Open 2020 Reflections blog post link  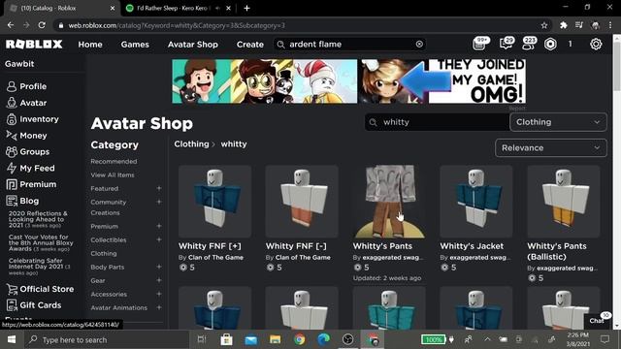pyautogui.click(x=38, y=219)
